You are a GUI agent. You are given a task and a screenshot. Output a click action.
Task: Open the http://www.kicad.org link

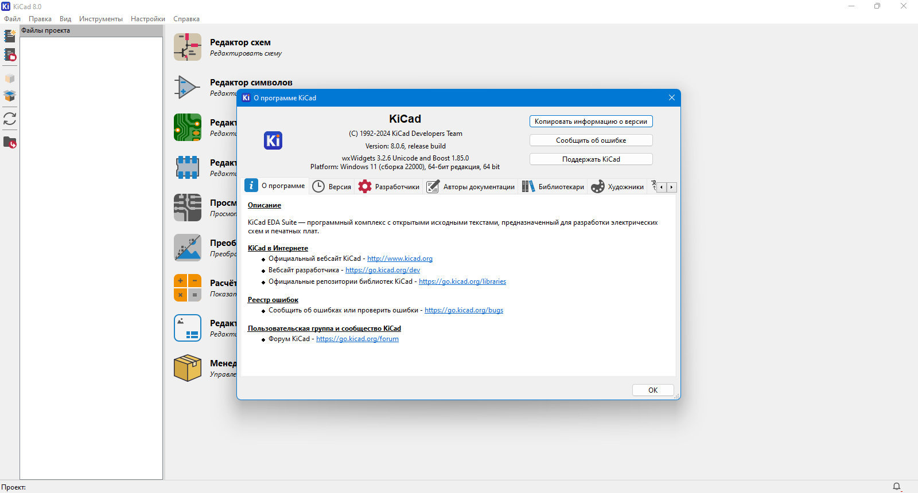(x=400, y=259)
